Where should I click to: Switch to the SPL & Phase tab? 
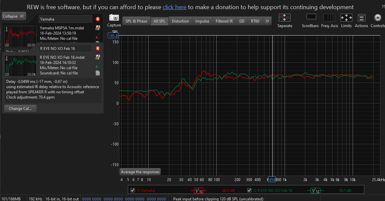[x=136, y=21]
